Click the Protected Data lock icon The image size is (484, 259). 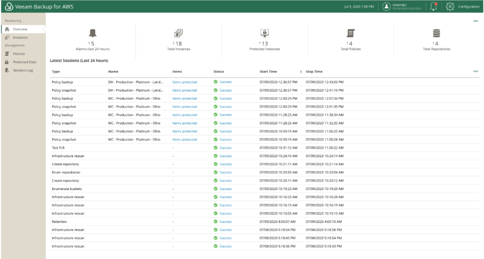tap(7, 62)
